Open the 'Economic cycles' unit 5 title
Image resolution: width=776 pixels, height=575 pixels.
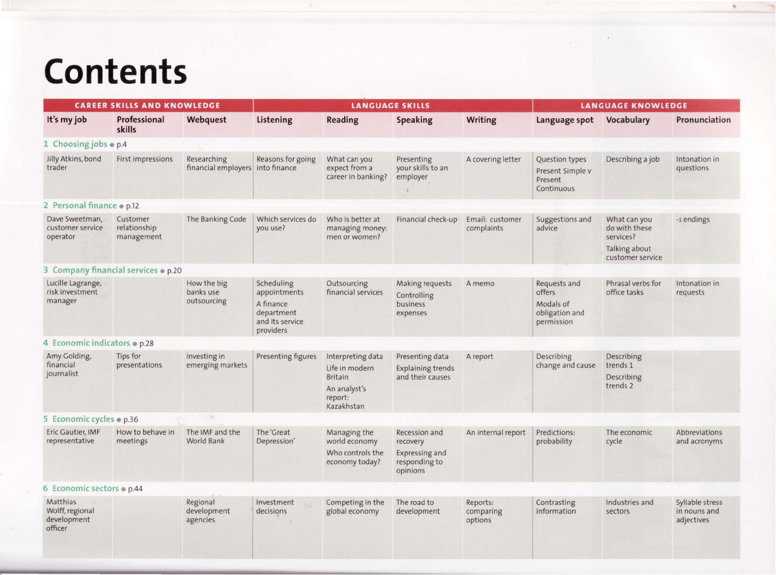(83, 419)
